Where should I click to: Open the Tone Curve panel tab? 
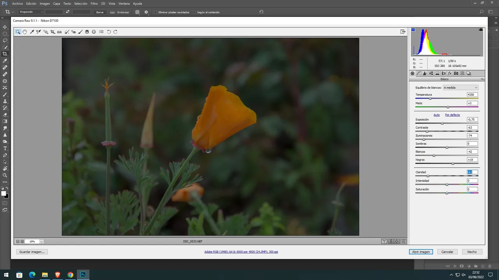tap(419, 73)
